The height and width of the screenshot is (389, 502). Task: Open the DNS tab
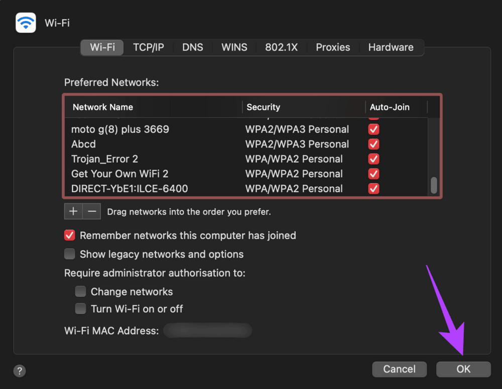[193, 47]
